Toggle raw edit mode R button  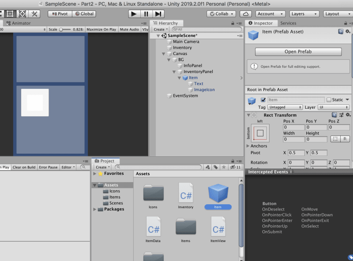[x=345, y=139]
